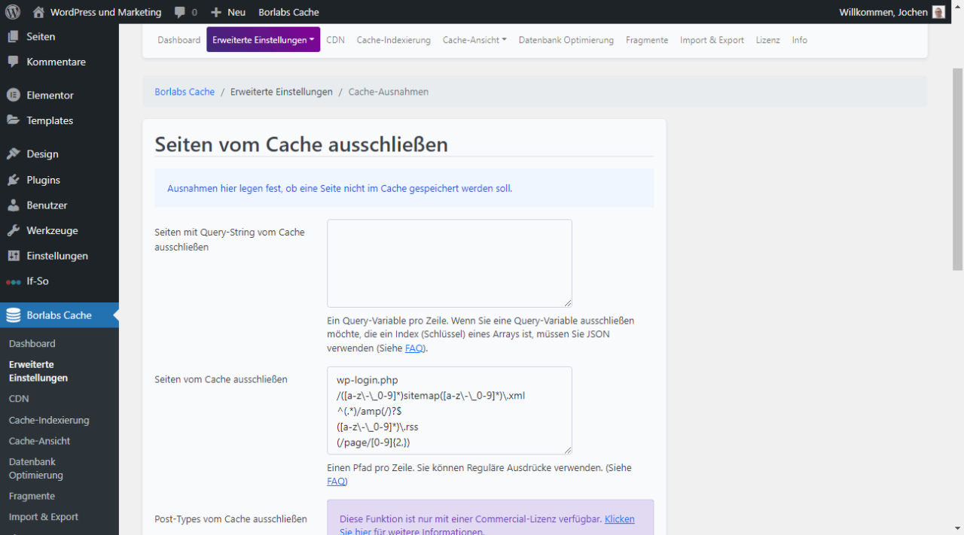Image resolution: width=964 pixels, height=535 pixels.
Task: Open comments via the speech bubble icon
Action: pyautogui.click(x=179, y=11)
